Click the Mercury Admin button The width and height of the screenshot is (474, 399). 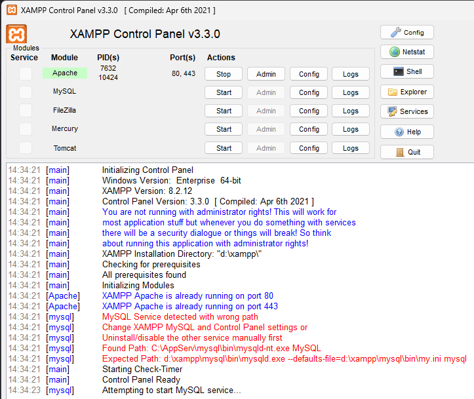[x=266, y=129]
